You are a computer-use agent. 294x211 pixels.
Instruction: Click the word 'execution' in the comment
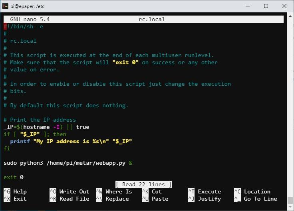(x=216, y=84)
